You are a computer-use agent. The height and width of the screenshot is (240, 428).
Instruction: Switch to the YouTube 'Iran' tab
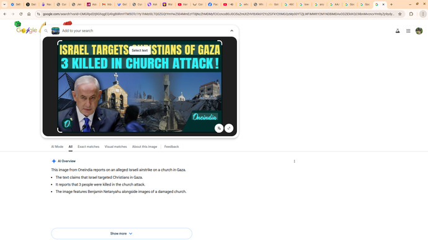(182, 4)
